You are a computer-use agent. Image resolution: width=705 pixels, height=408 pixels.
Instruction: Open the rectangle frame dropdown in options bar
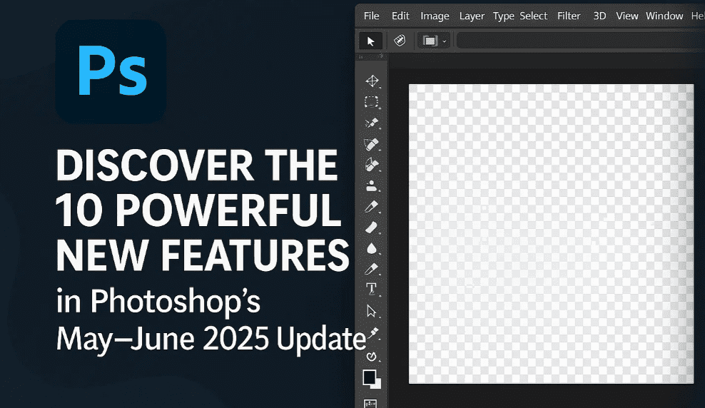pos(433,41)
